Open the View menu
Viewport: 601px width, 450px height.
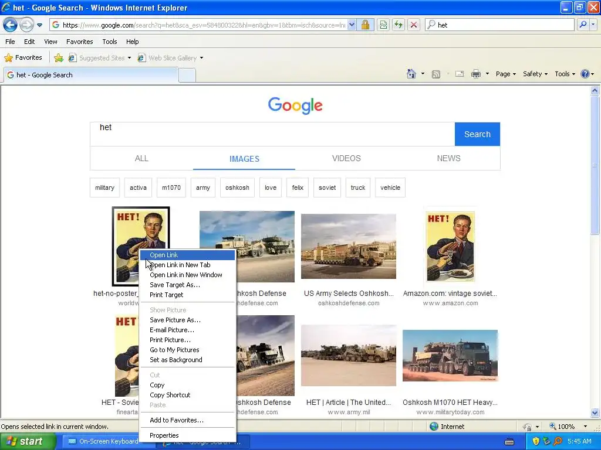[50, 42]
